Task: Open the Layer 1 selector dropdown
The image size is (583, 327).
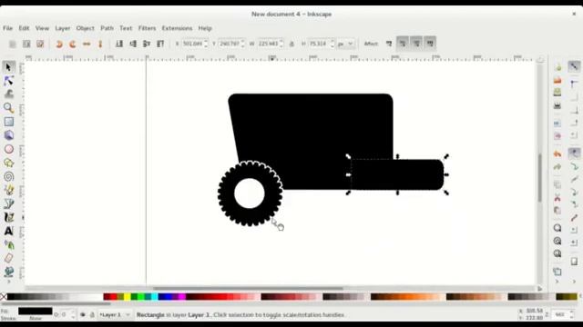Action: (x=115, y=315)
